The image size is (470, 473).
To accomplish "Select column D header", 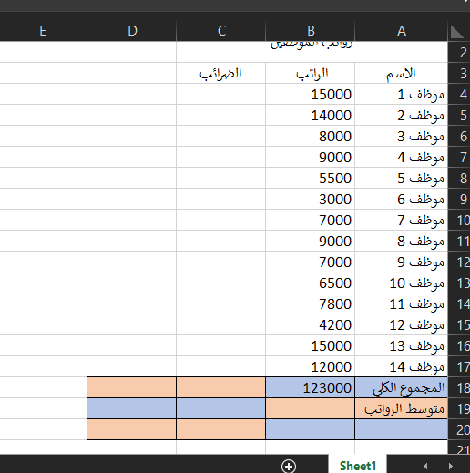I will tap(132, 31).
